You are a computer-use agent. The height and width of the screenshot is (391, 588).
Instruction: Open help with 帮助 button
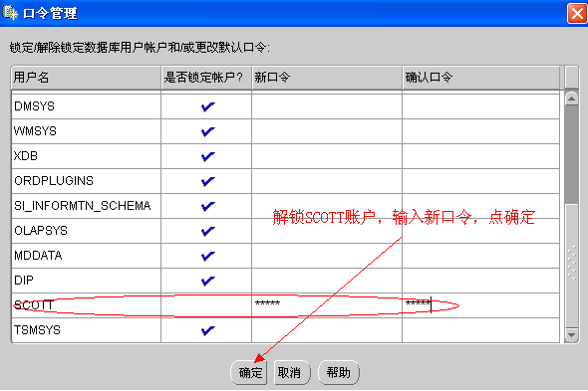[339, 373]
